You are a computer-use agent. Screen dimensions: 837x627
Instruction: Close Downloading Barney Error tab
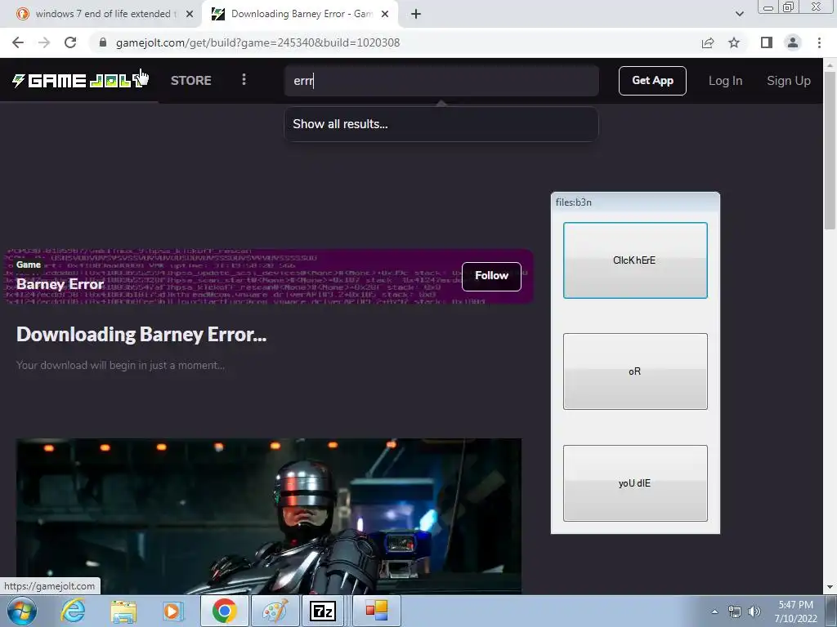(385, 14)
